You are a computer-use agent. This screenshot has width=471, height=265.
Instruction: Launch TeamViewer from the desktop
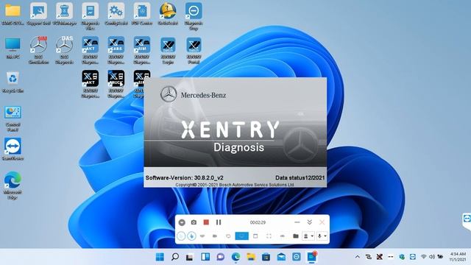point(13,149)
